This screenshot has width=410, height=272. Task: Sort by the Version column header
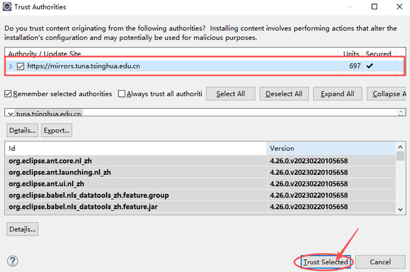(x=331, y=149)
